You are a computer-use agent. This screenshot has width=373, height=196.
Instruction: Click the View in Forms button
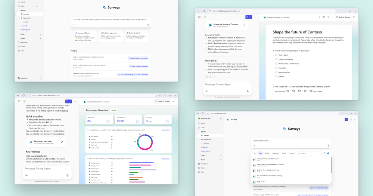(x=163, y=102)
